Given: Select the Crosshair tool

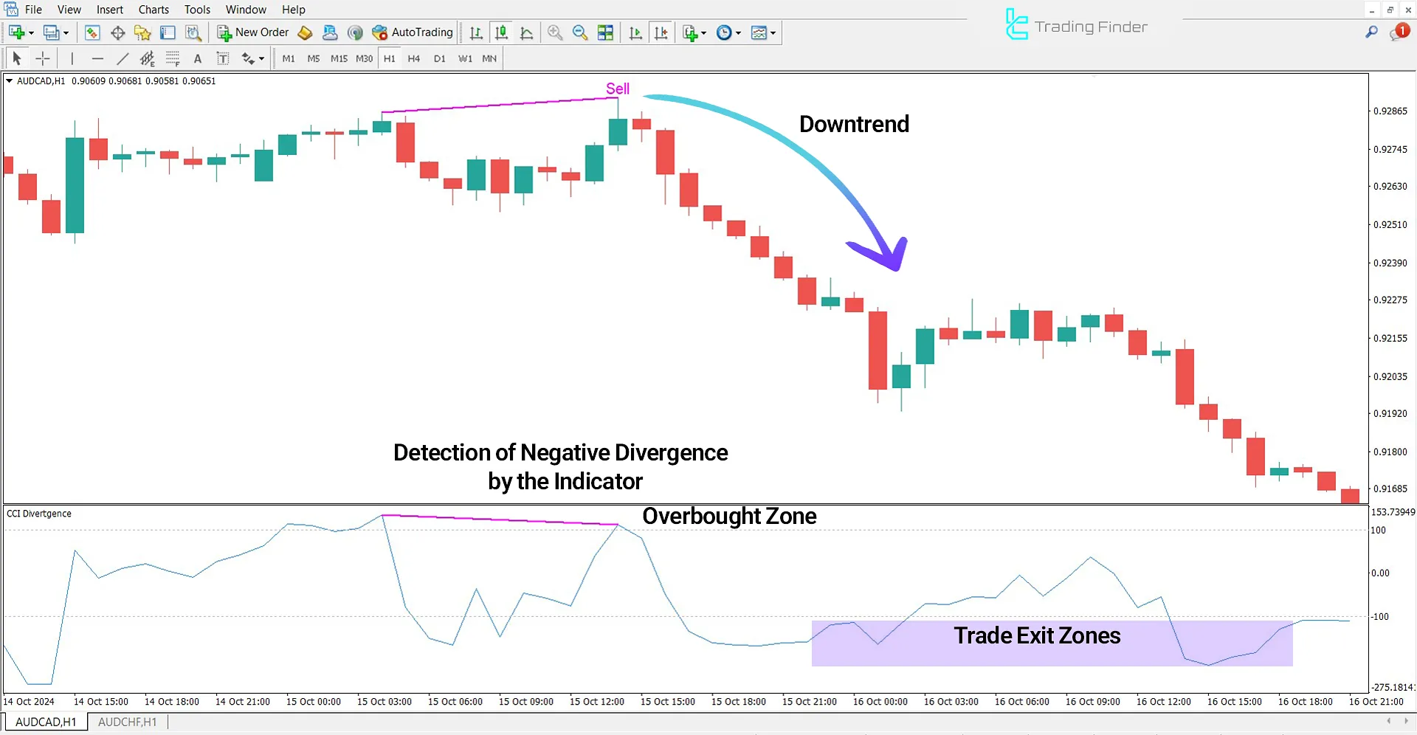Looking at the screenshot, I should point(42,58).
